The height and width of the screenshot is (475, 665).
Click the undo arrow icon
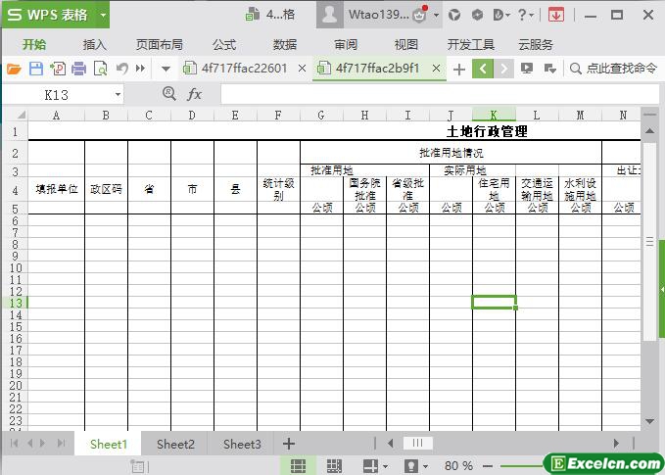click(122, 69)
